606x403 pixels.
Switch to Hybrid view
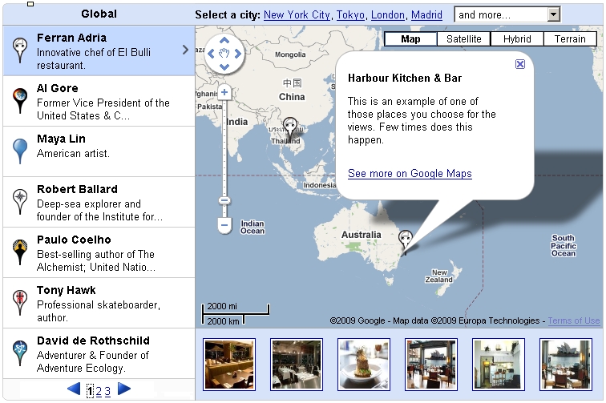pyautogui.click(x=517, y=39)
